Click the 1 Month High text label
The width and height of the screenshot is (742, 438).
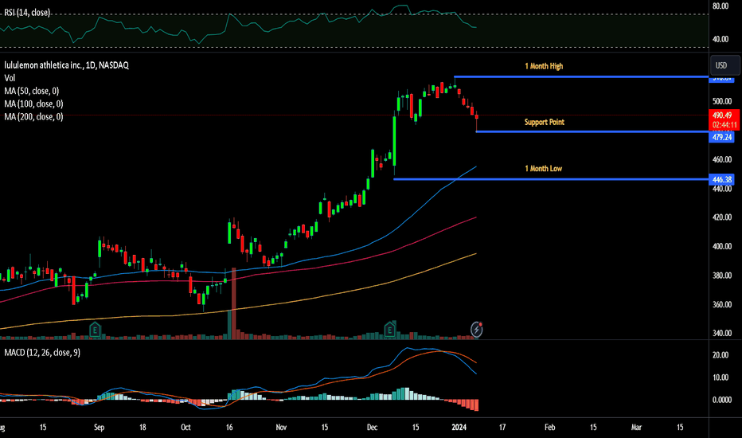click(544, 66)
